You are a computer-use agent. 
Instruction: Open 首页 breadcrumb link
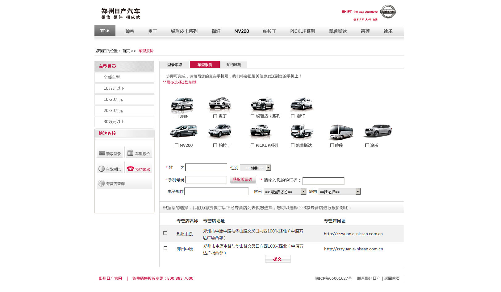tap(126, 51)
